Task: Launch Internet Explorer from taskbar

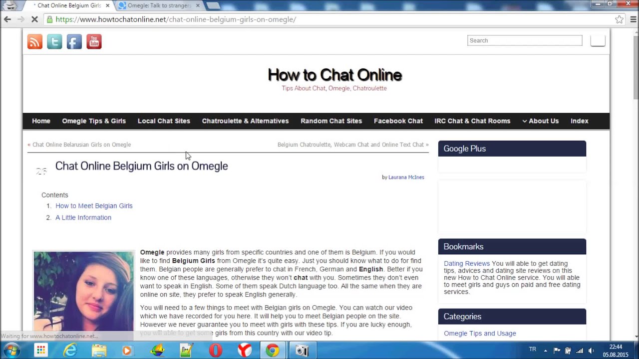Action: click(70, 351)
